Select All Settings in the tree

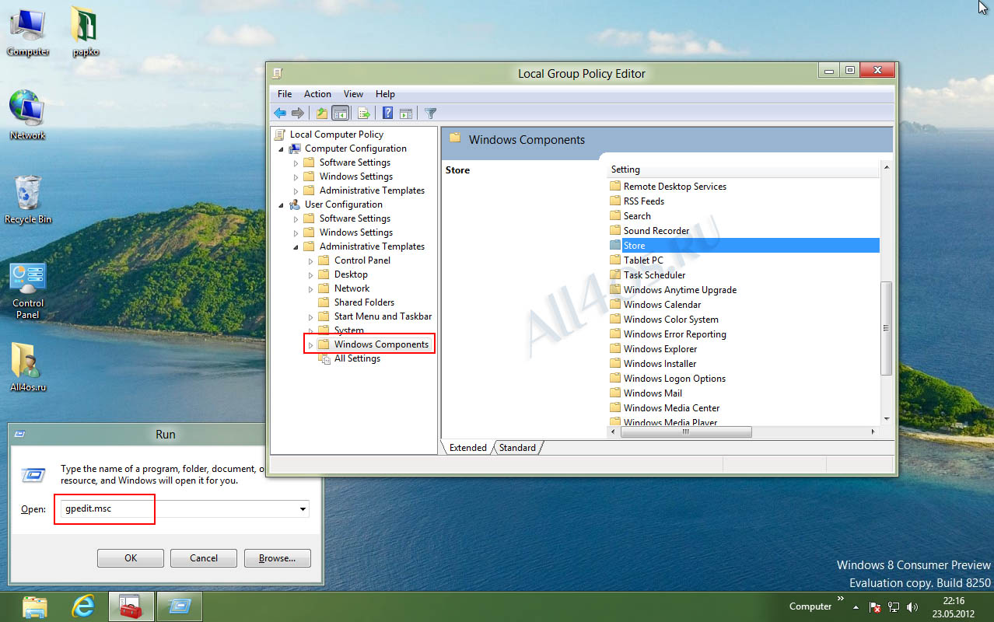coord(349,358)
